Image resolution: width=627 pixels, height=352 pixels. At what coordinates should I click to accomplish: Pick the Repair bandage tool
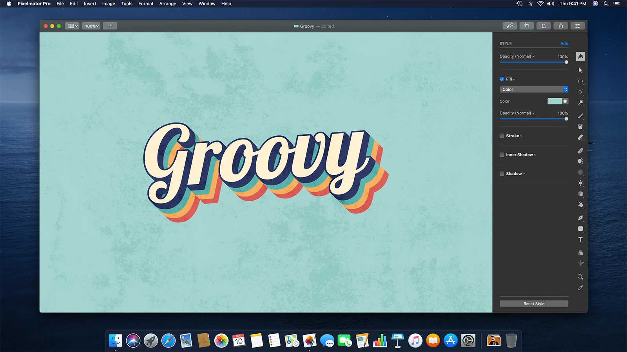[x=580, y=151]
